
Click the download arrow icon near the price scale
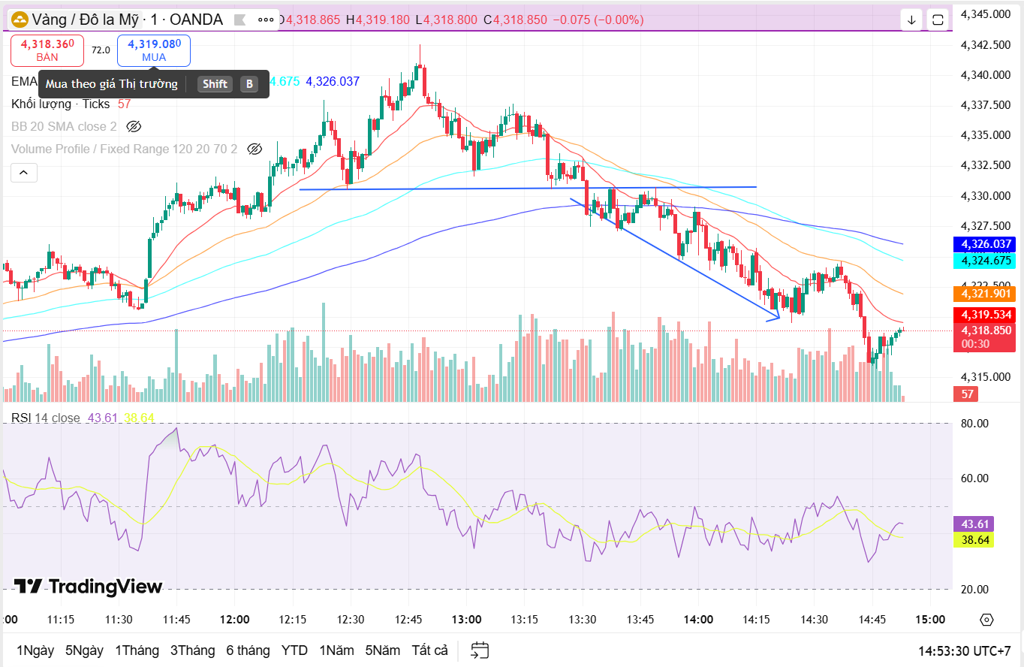coord(911,20)
